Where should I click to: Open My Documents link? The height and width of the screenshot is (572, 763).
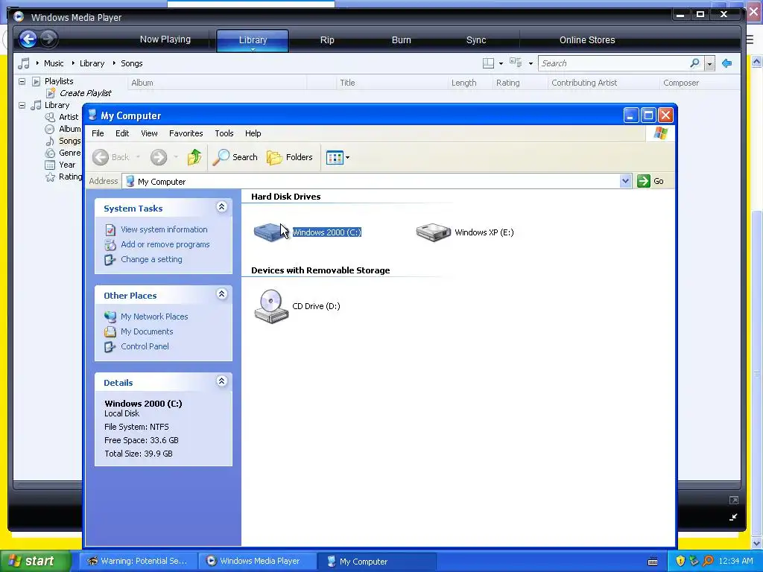(x=147, y=331)
